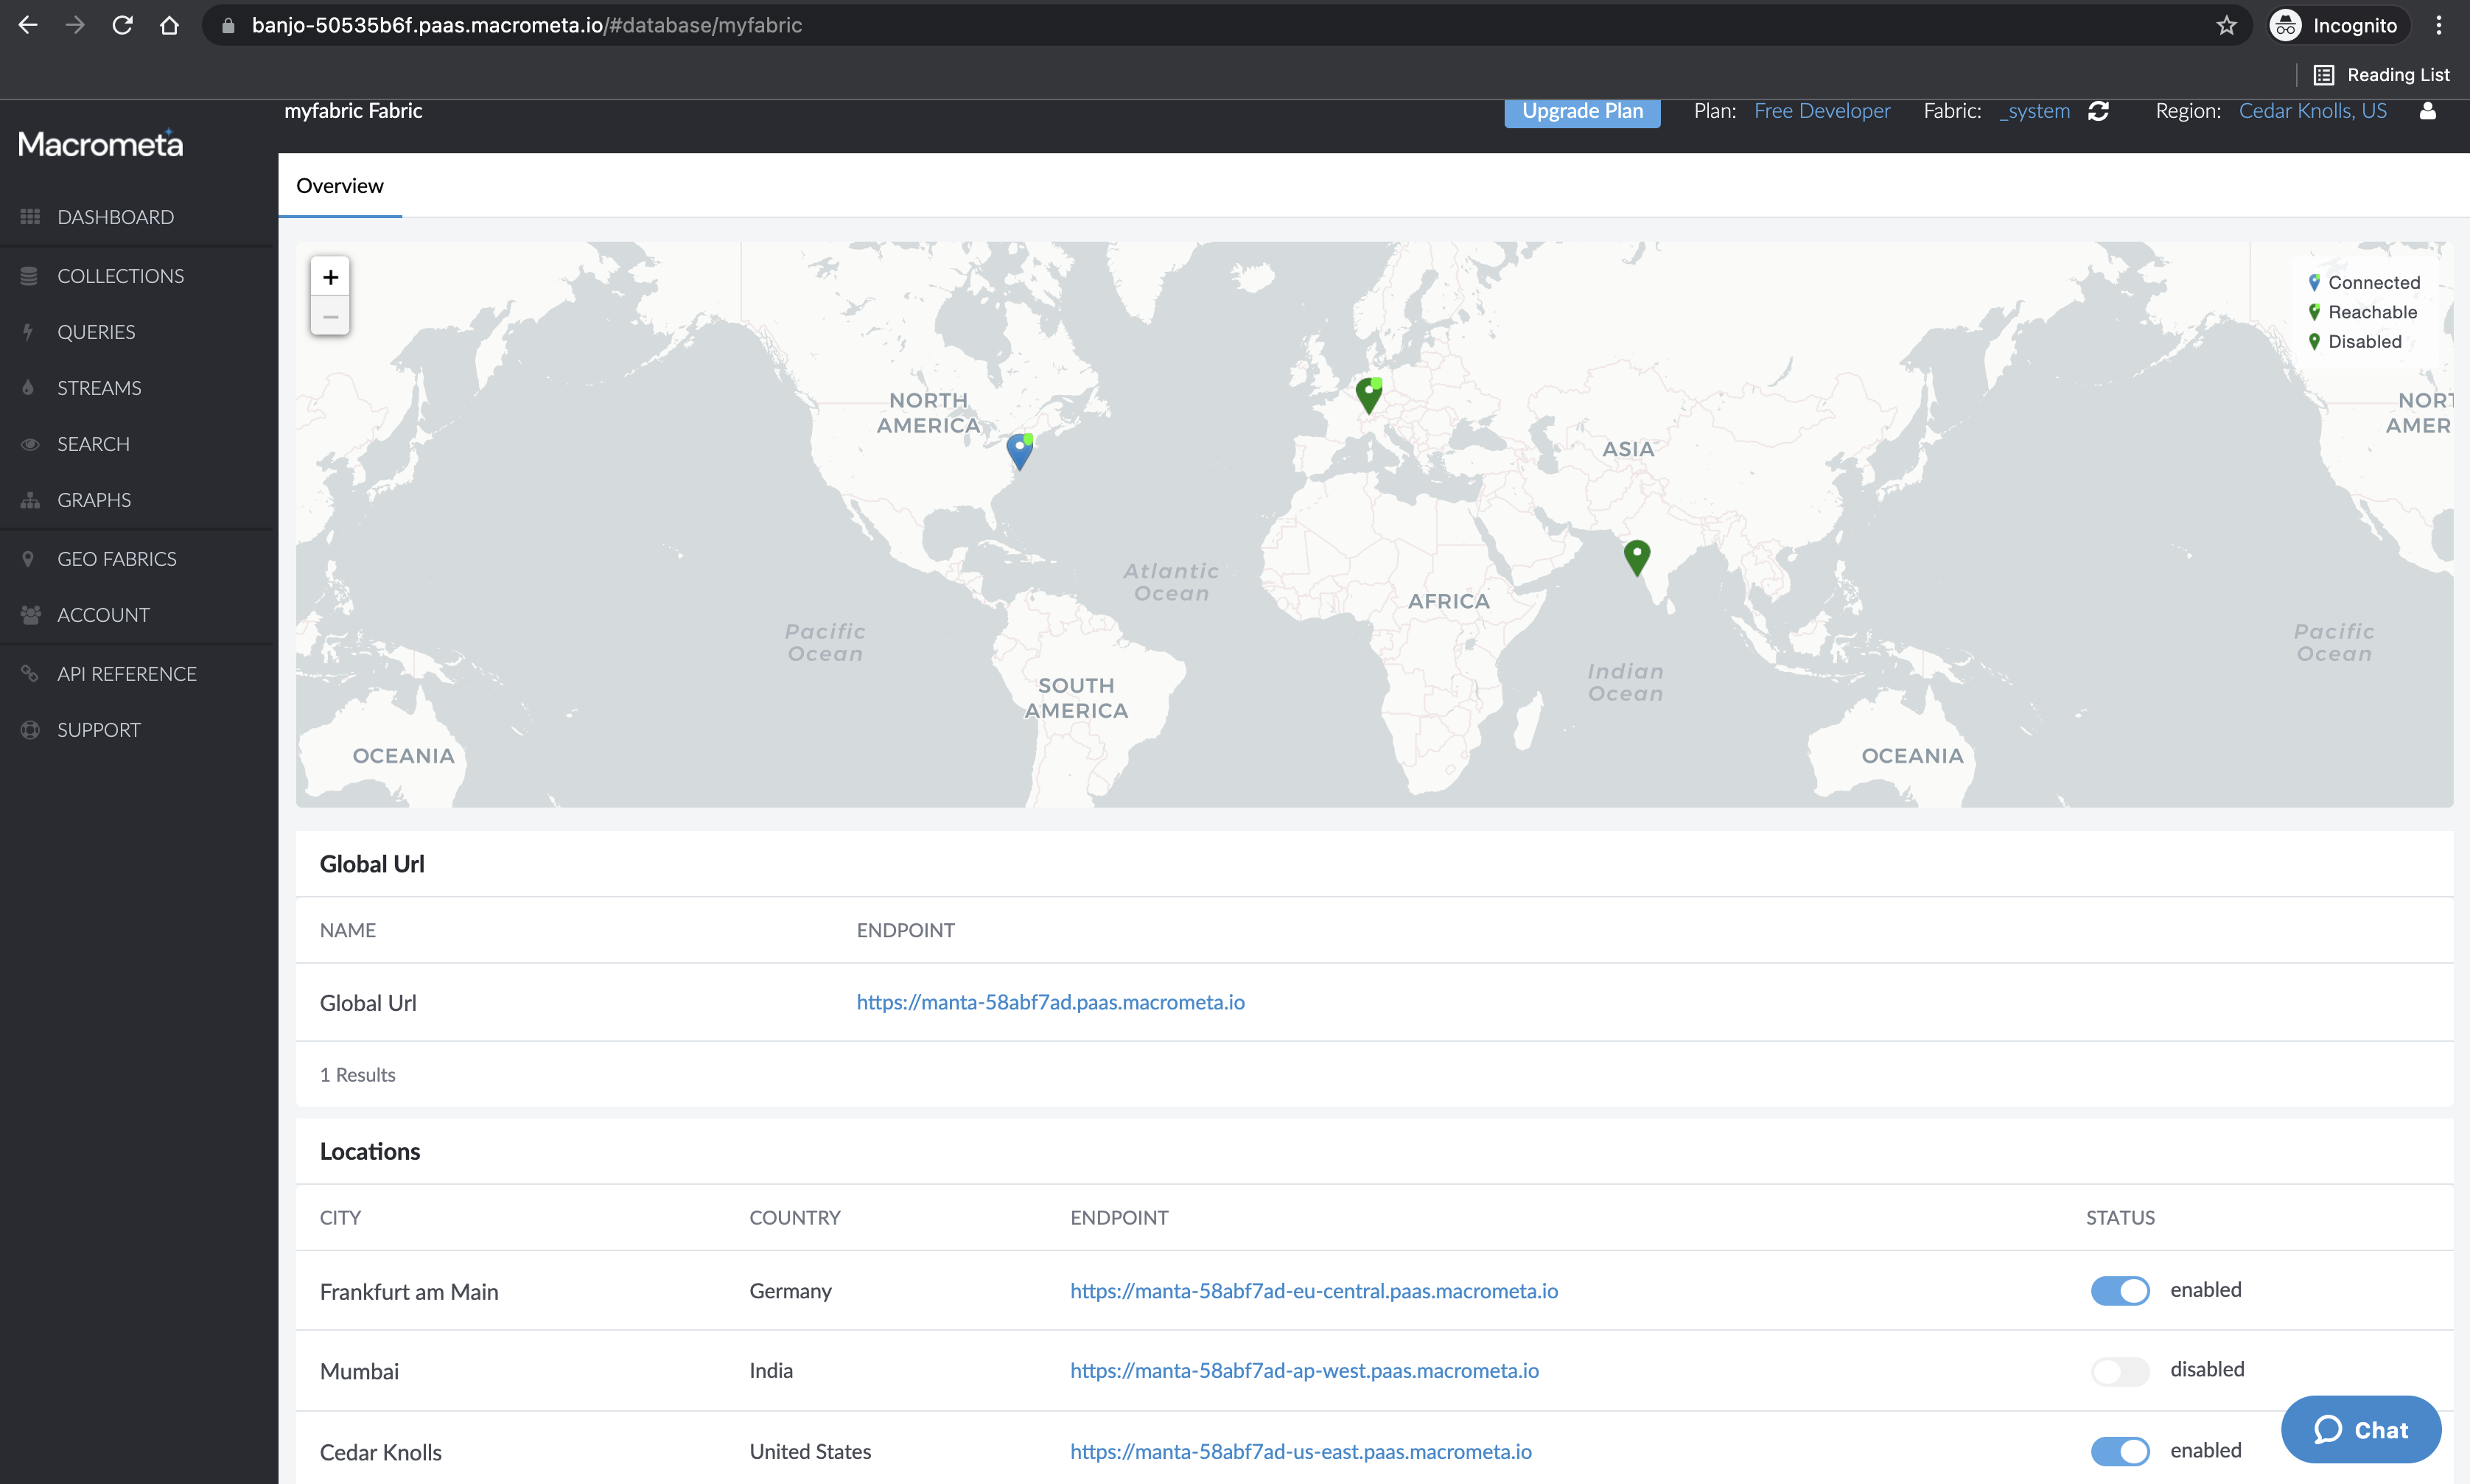Open the Search eye icon

[x=30, y=444]
